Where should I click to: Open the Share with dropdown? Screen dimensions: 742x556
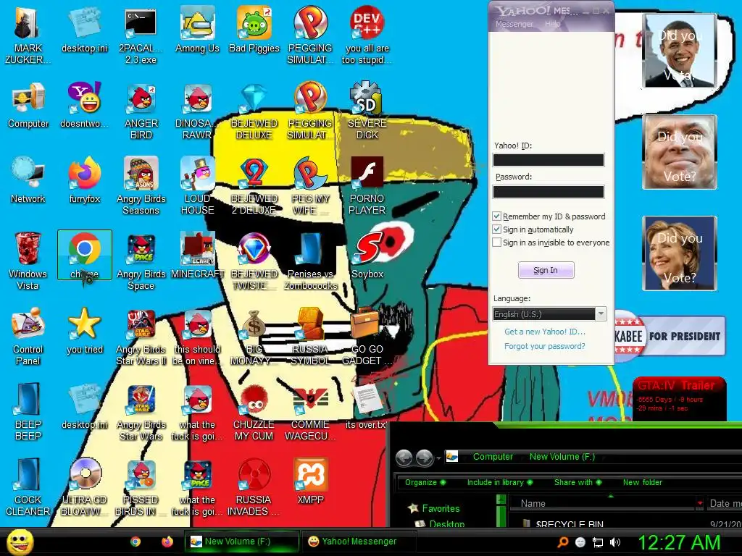coord(578,482)
